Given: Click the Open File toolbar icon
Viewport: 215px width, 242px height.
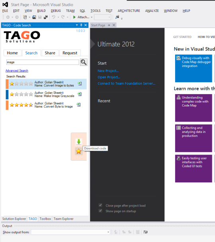Looking at the screenshot, I should (x=34, y=17).
